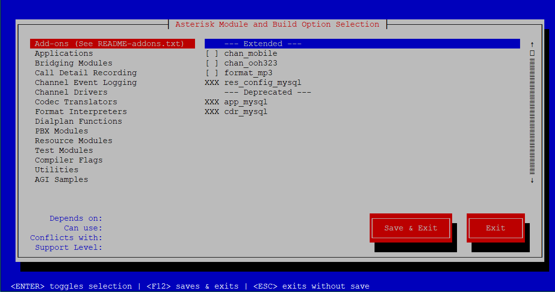Viewport: 555px width, 292px height.
Task: Click the Exit button
Action: (495, 228)
